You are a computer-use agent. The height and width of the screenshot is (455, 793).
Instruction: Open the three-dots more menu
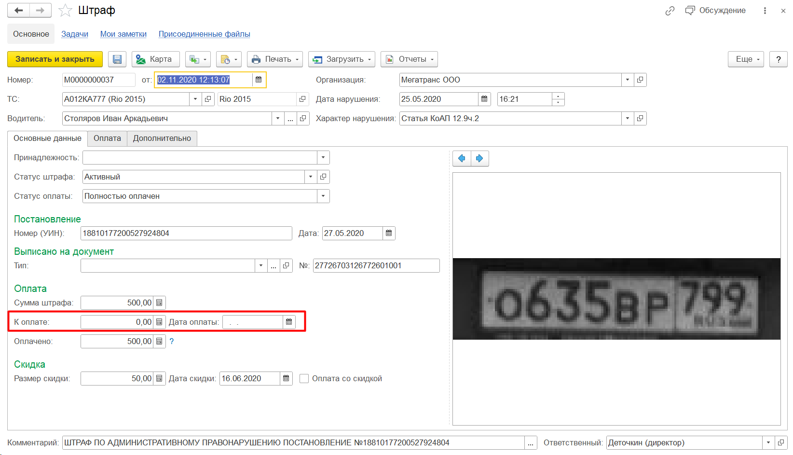tap(765, 11)
